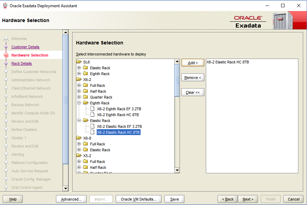Viewport: 307px width, 205px height.
Task: Click the Oracle Exadata Deployment Assistant title bar icon
Action: 4,6
